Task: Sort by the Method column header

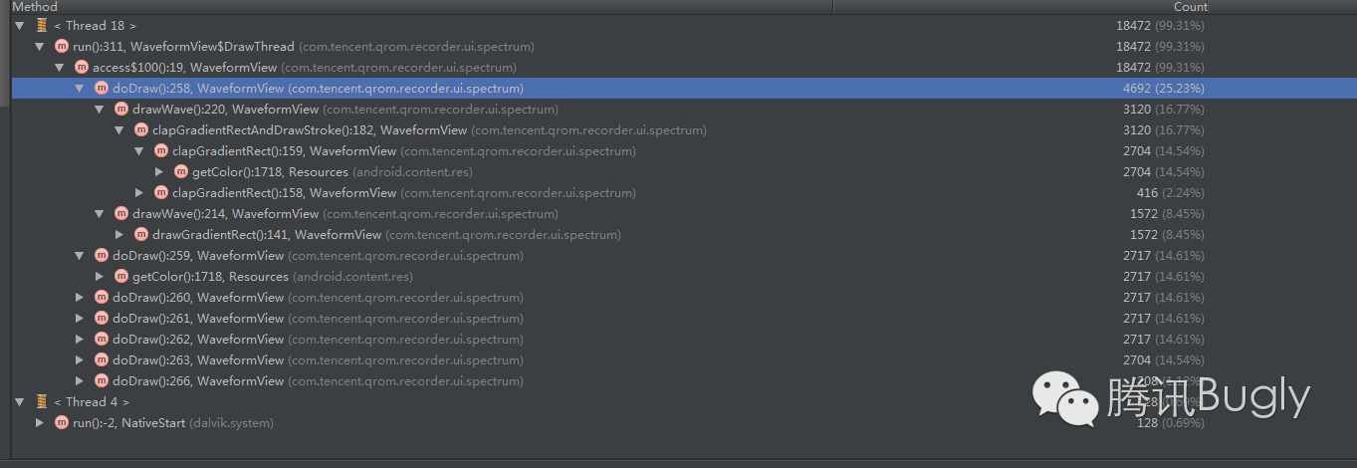Action: coord(35,7)
